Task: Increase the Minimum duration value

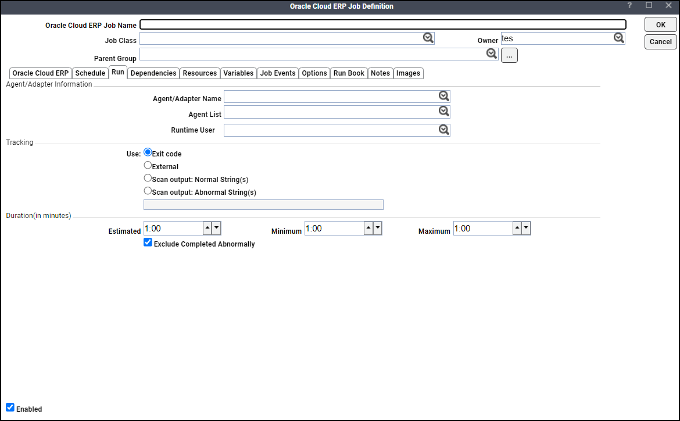Action: click(x=368, y=228)
